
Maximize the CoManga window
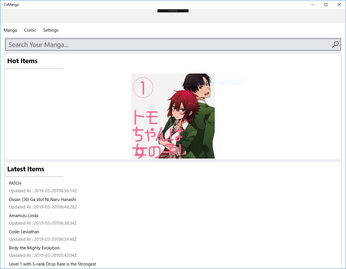[326, 5]
